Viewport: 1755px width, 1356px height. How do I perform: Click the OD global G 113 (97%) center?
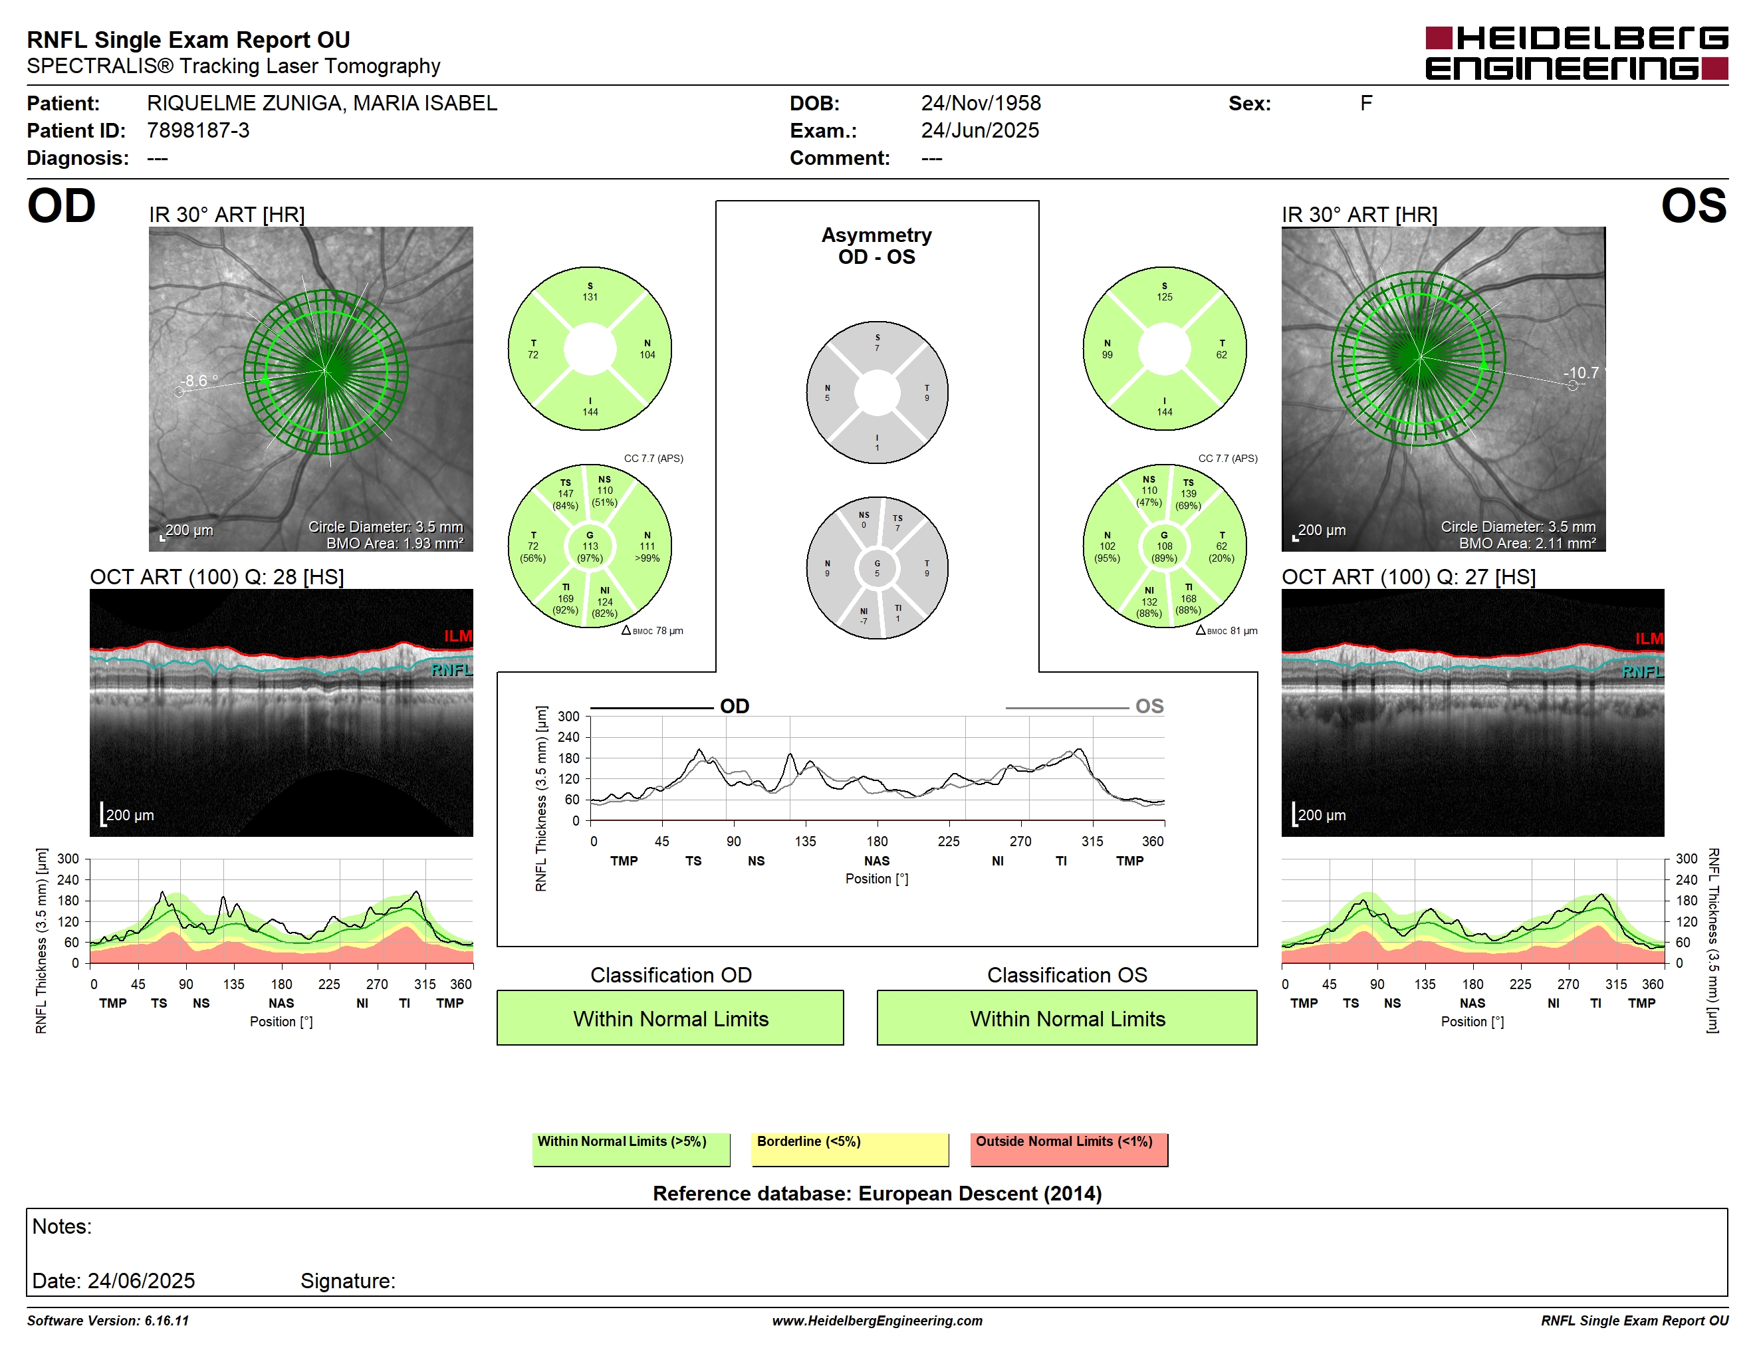coord(590,546)
